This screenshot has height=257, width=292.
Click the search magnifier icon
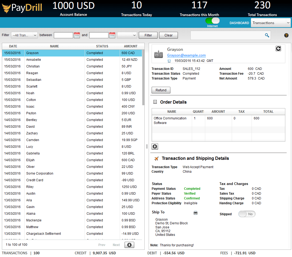(267, 35)
